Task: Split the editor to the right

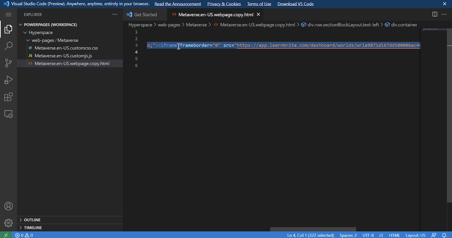Action: pyautogui.click(x=435, y=14)
